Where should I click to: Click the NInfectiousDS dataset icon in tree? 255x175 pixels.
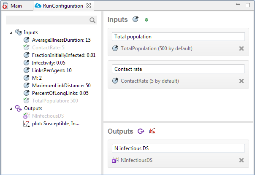point(26,116)
